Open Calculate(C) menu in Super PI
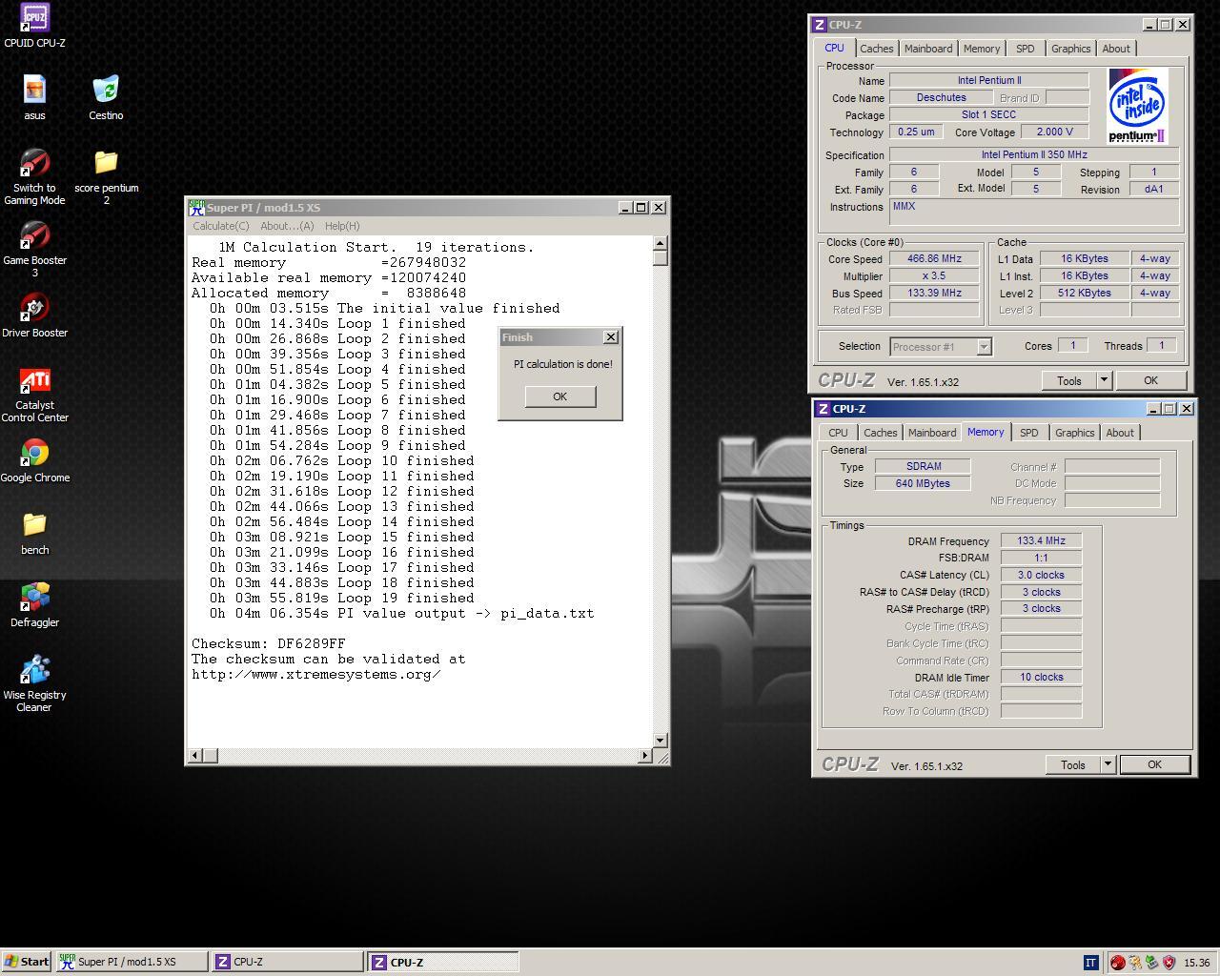Image resolution: width=1220 pixels, height=976 pixels. [x=221, y=226]
